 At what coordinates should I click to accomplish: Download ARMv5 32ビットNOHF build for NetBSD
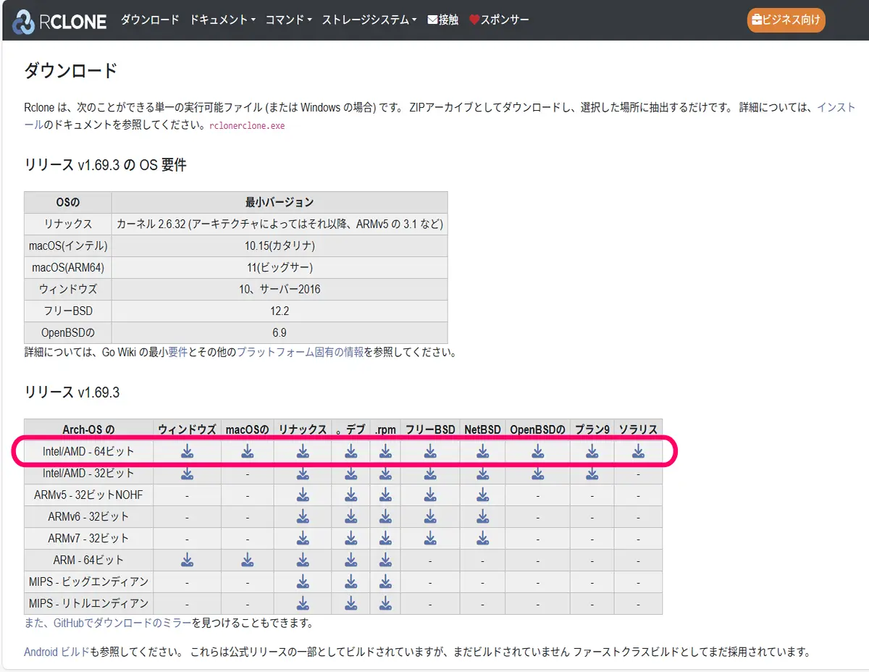482,495
